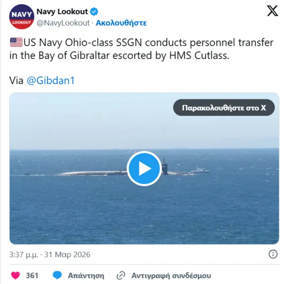Click the submarine sail in the video thumbnail

pyautogui.click(x=165, y=167)
